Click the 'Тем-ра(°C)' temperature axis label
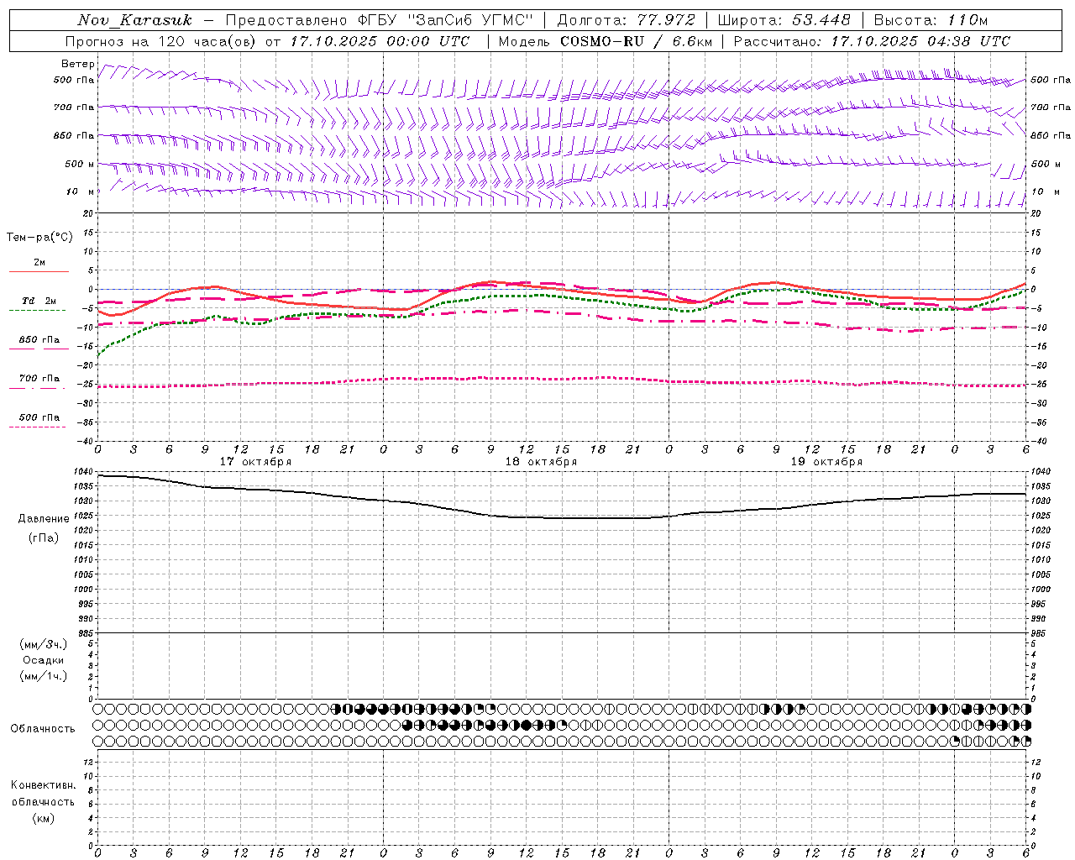 [x=39, y=238]
